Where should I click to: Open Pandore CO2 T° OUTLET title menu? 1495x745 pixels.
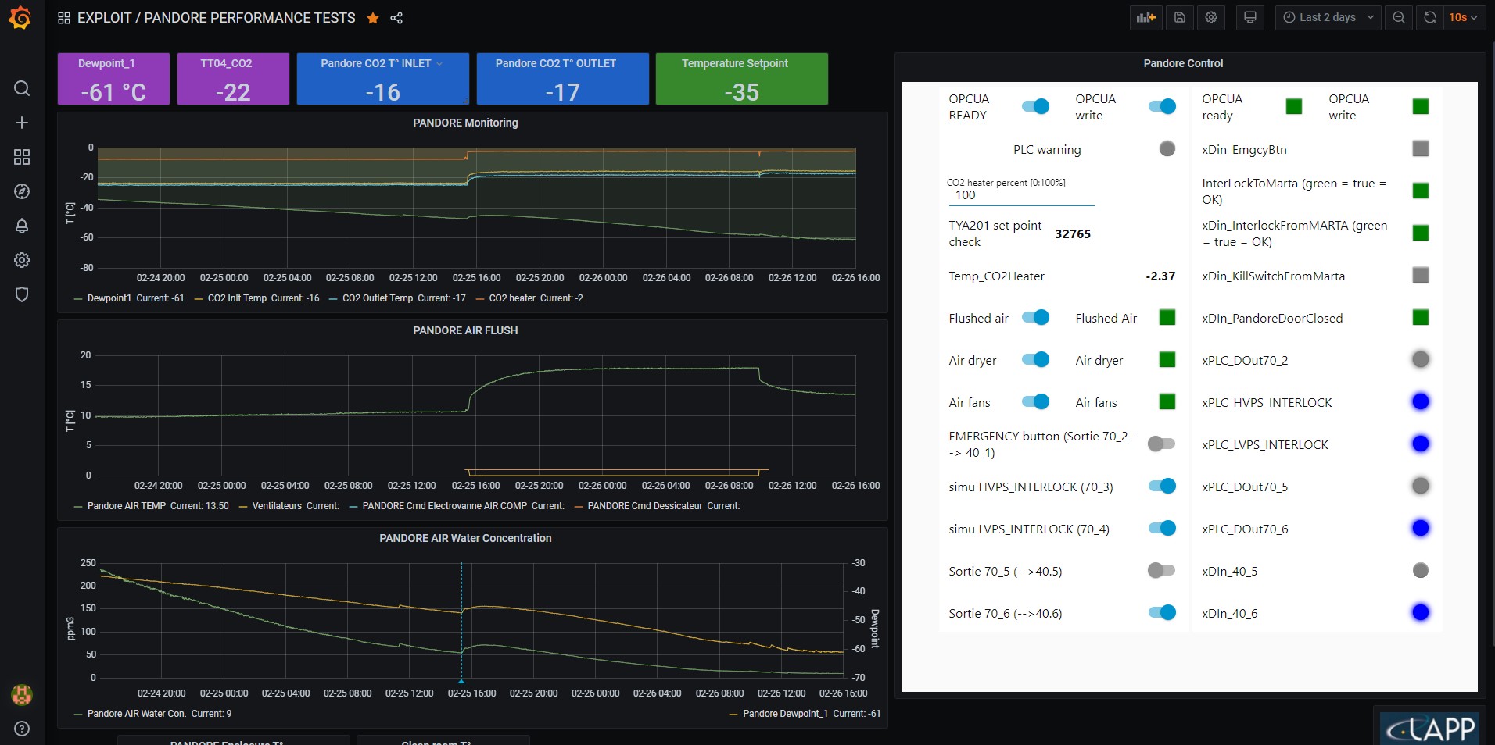click(556, 63)
